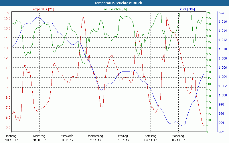Click the '1.016' pressure axis tick

[222, 21]
